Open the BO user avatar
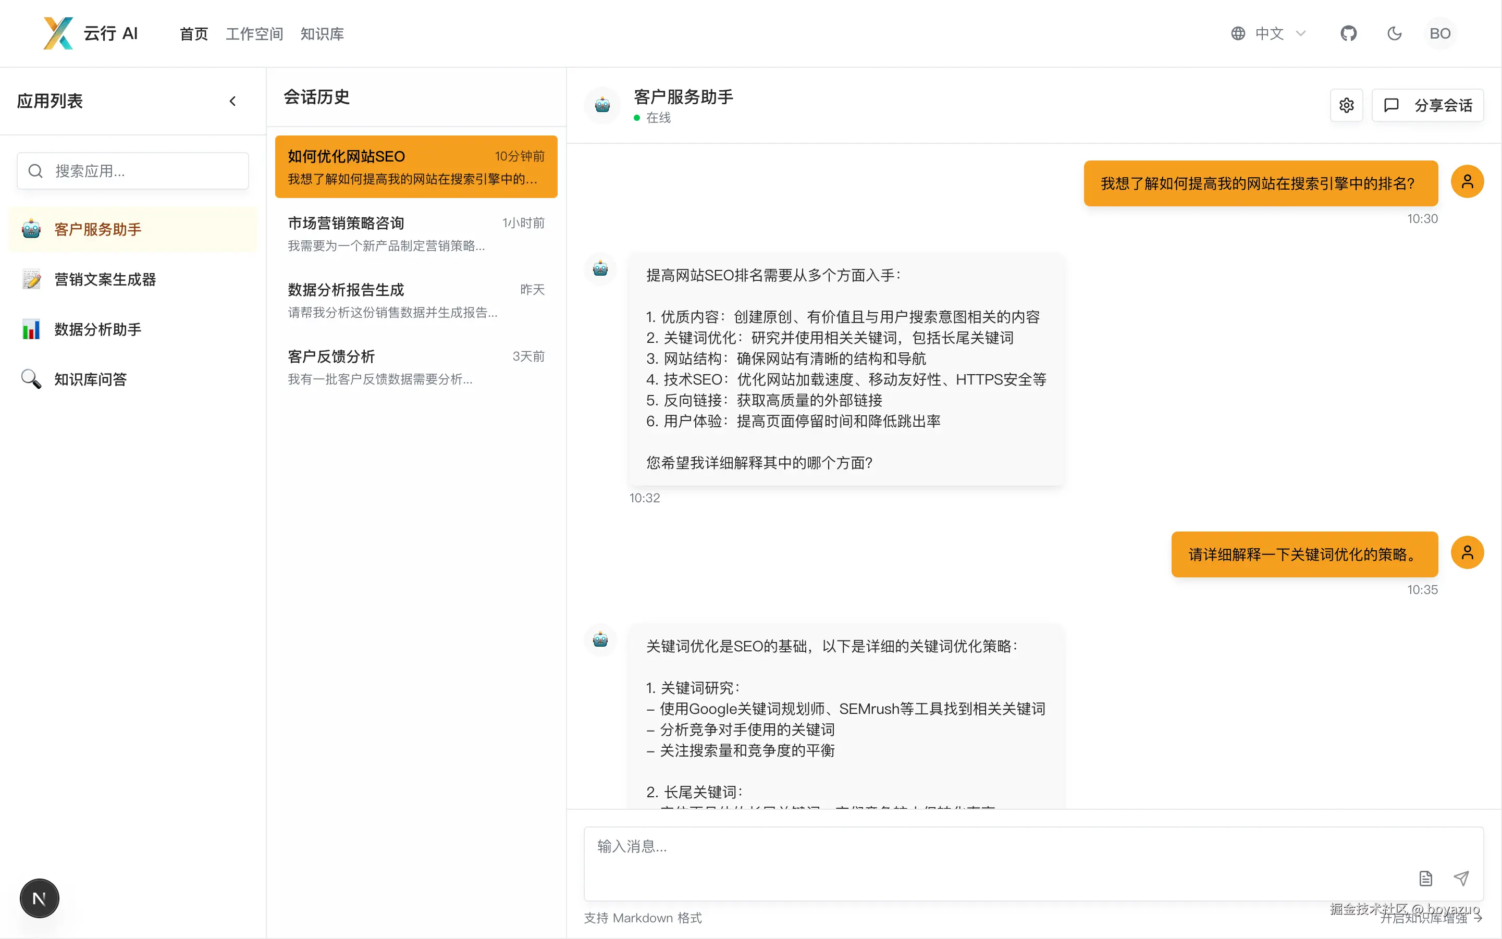The height and width of the screenshot is (939, 1502). coord(1439,33)
